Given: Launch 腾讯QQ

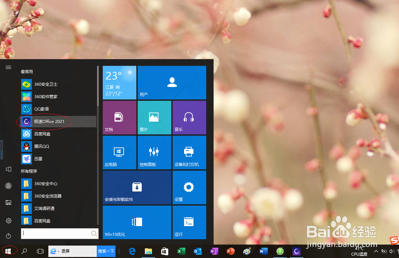Looking at the screenshot, I should [x=58, y=146].
